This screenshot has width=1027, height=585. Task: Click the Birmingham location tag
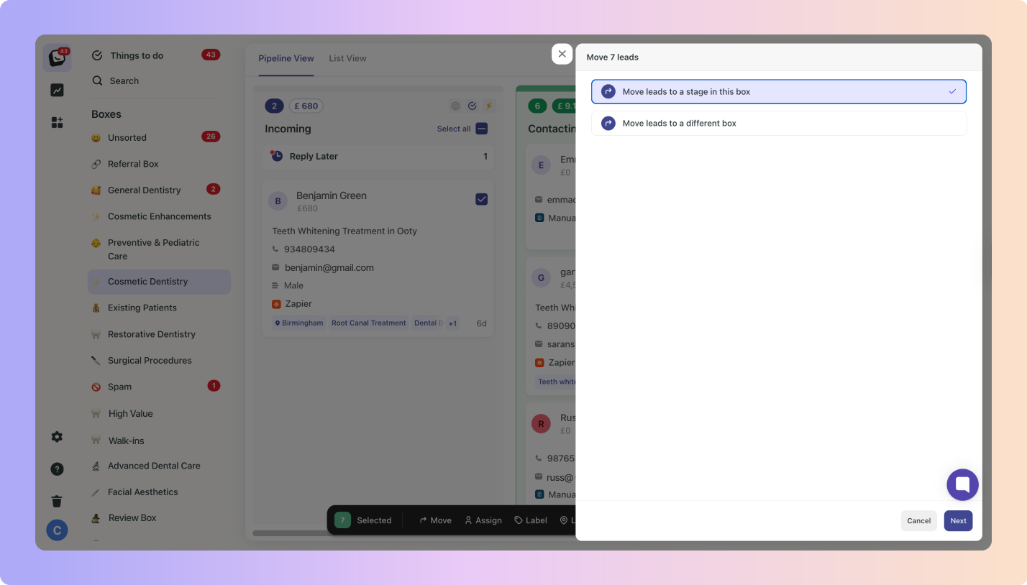[x=298, y=323]
